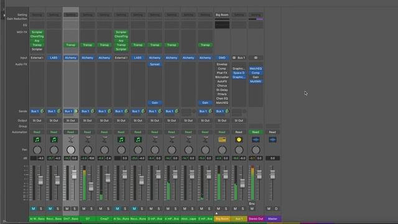Open the DMD instrument slot on Big Room
This screenshot has height=224, width=398.
(222, 58)
